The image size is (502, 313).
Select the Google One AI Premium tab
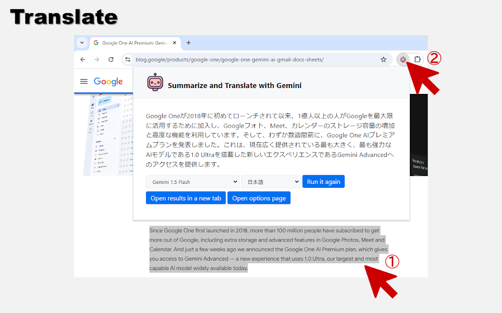point(135,43)
